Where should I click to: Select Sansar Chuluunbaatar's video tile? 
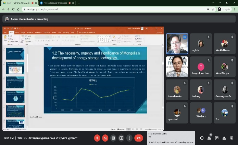pos(177,44)
